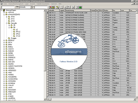Click the Carosello open folder icon
Image resolution: width=138 pixels, height=103 pixels.
coord(9,23)
